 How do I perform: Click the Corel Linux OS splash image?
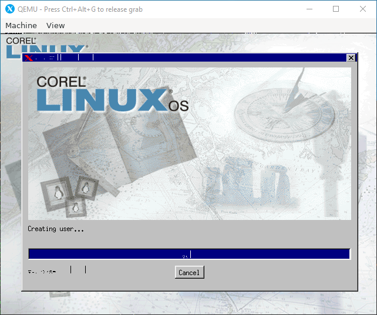tap(190, 144)
